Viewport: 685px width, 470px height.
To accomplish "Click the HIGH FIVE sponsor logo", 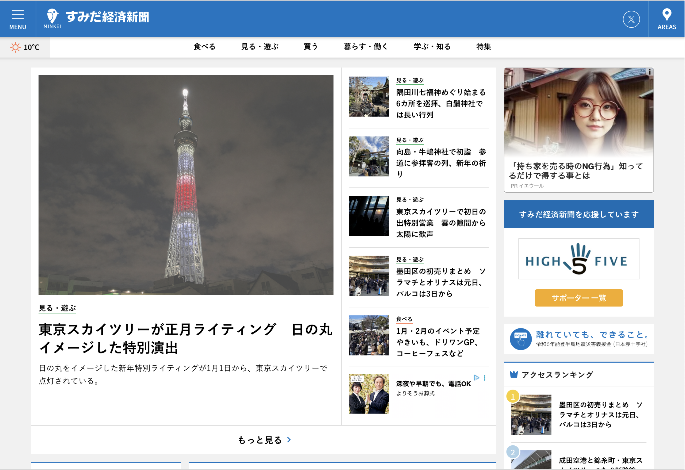I will (x=578, y=259).
